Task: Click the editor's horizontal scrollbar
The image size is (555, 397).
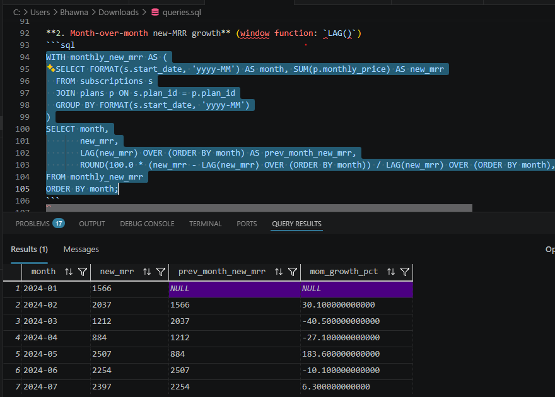Action: pyautogui.click(x=259, y=208)
